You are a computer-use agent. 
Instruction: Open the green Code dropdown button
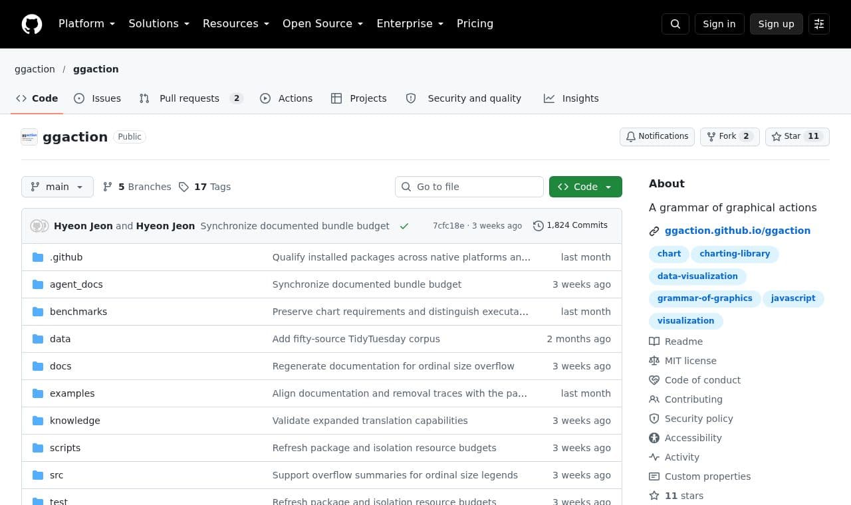click(x=586, y=187)
